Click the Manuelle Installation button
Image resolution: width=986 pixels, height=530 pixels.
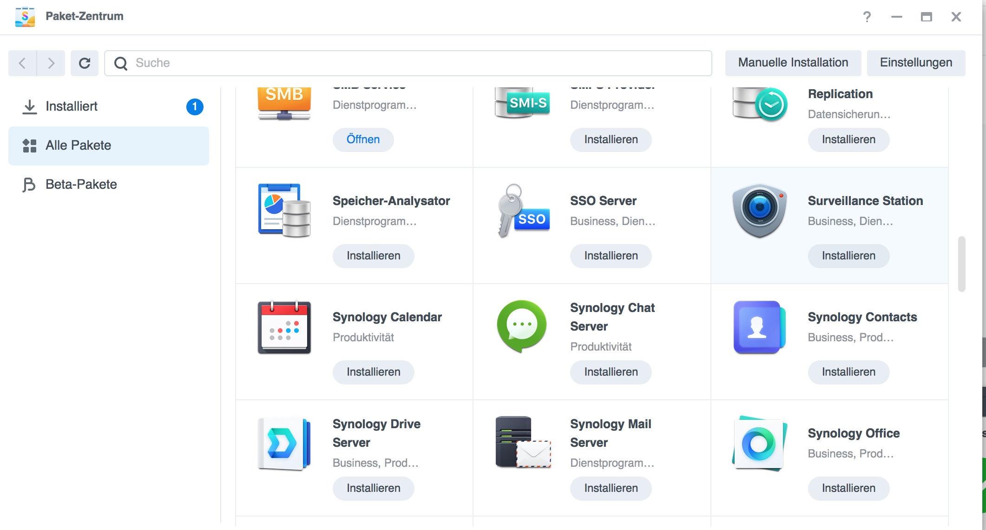pyautogui.click(x=793, y=63)
